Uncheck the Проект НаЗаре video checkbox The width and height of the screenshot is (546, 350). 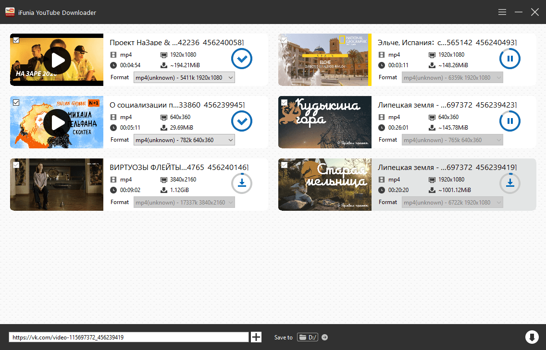click(16, 40)
